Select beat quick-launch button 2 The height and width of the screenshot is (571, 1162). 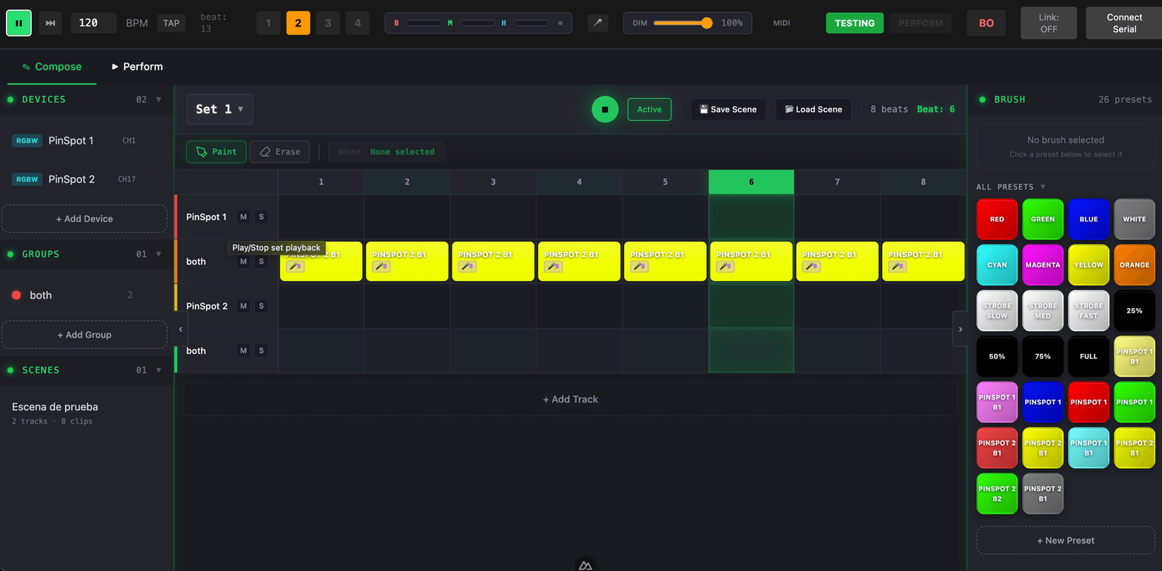pyautogui.click(x=298, y=23)
